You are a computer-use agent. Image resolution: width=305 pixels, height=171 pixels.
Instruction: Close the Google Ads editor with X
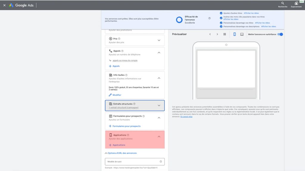4,5
